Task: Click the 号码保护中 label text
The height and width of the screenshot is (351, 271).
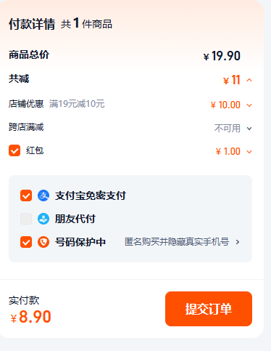Action: (x=80, y=242)
